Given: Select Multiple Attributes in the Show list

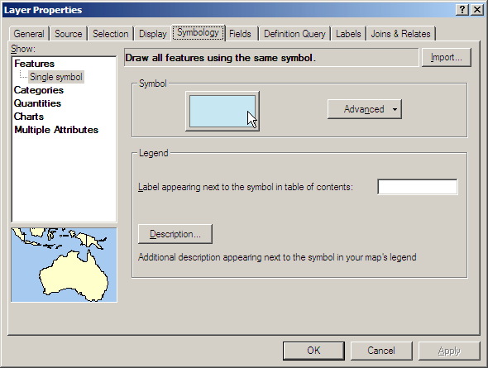Looking at the screenshot, I should tap(56, 130).
